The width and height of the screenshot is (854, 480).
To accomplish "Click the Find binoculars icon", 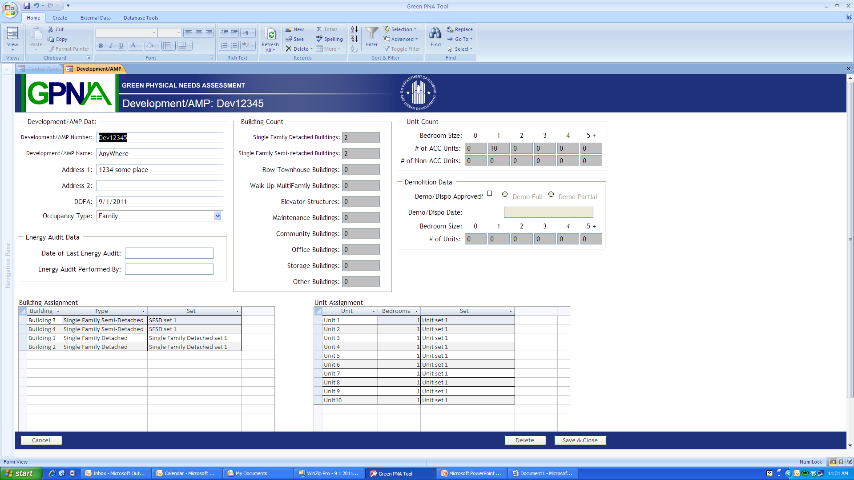I will pos(435,33).
